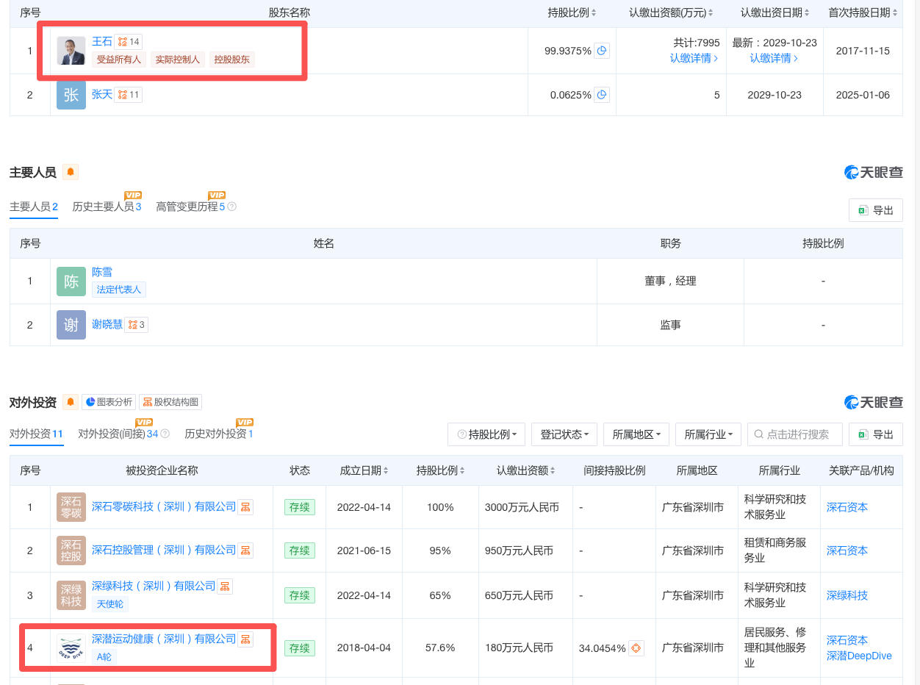The height and width of the screenshot is (685, 920).
Task: Click 王石's relation count badge 14
Action: point(129,41)
